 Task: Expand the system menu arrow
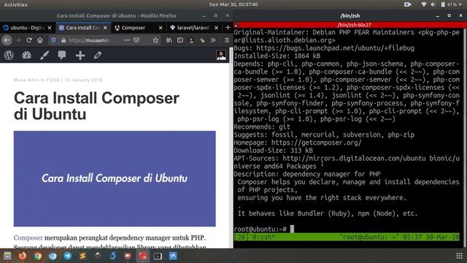[461, 4]
